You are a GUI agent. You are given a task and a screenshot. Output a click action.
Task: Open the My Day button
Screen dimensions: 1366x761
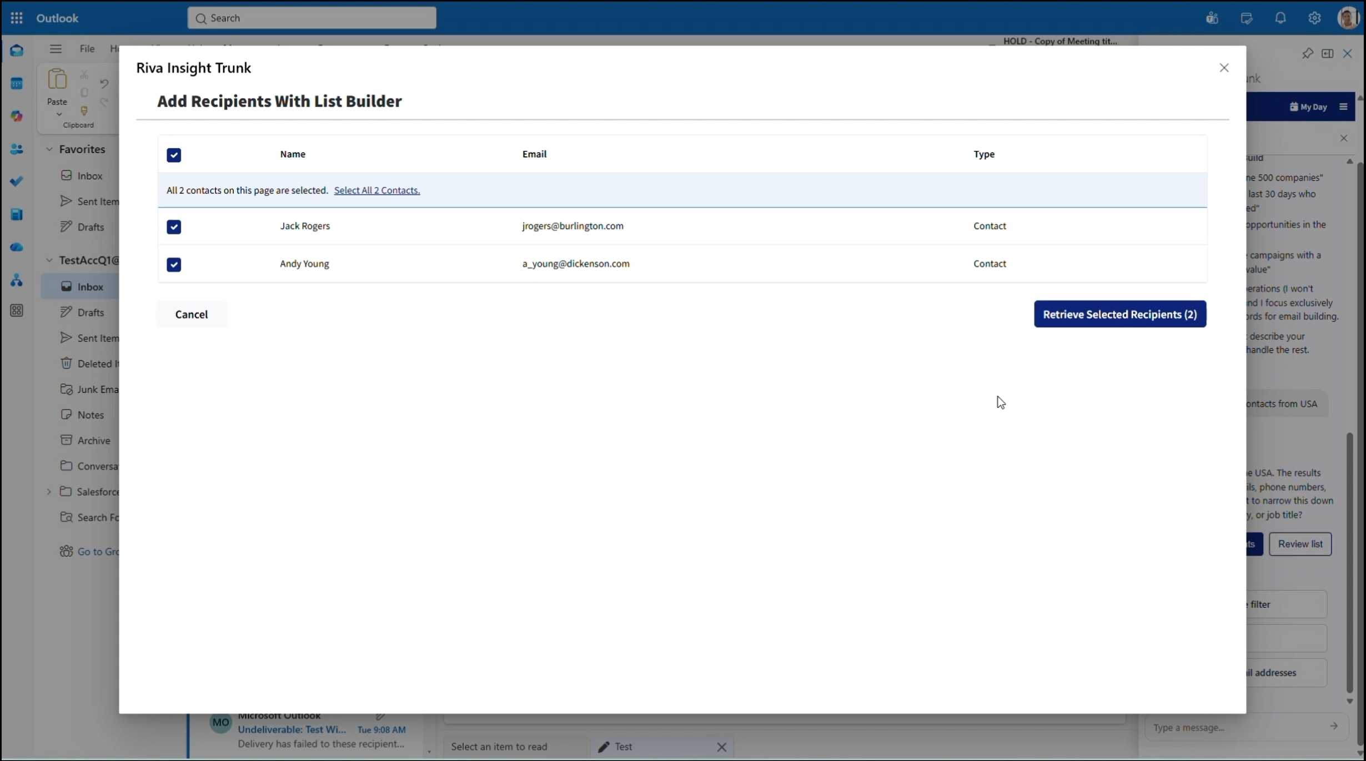(x=1308, y=107)
